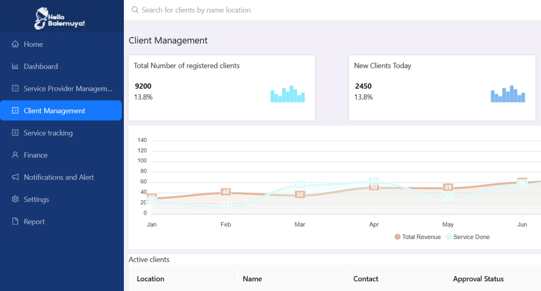Click the Home house icon
Image resolution: width=541 pixels, height=291 pixels.
(x=15, y=44)
